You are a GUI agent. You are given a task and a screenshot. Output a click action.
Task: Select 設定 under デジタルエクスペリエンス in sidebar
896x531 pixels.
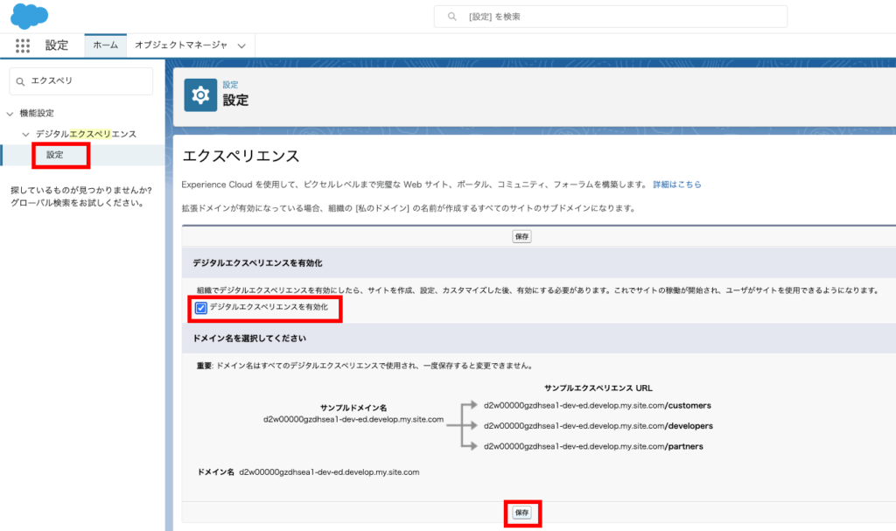[55, 155]
